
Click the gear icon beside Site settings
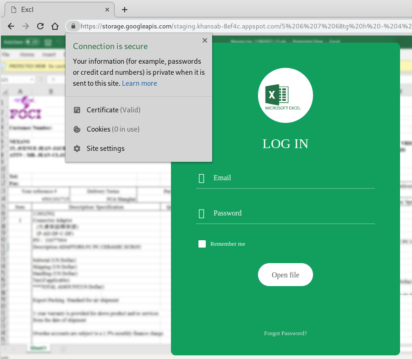77,149
